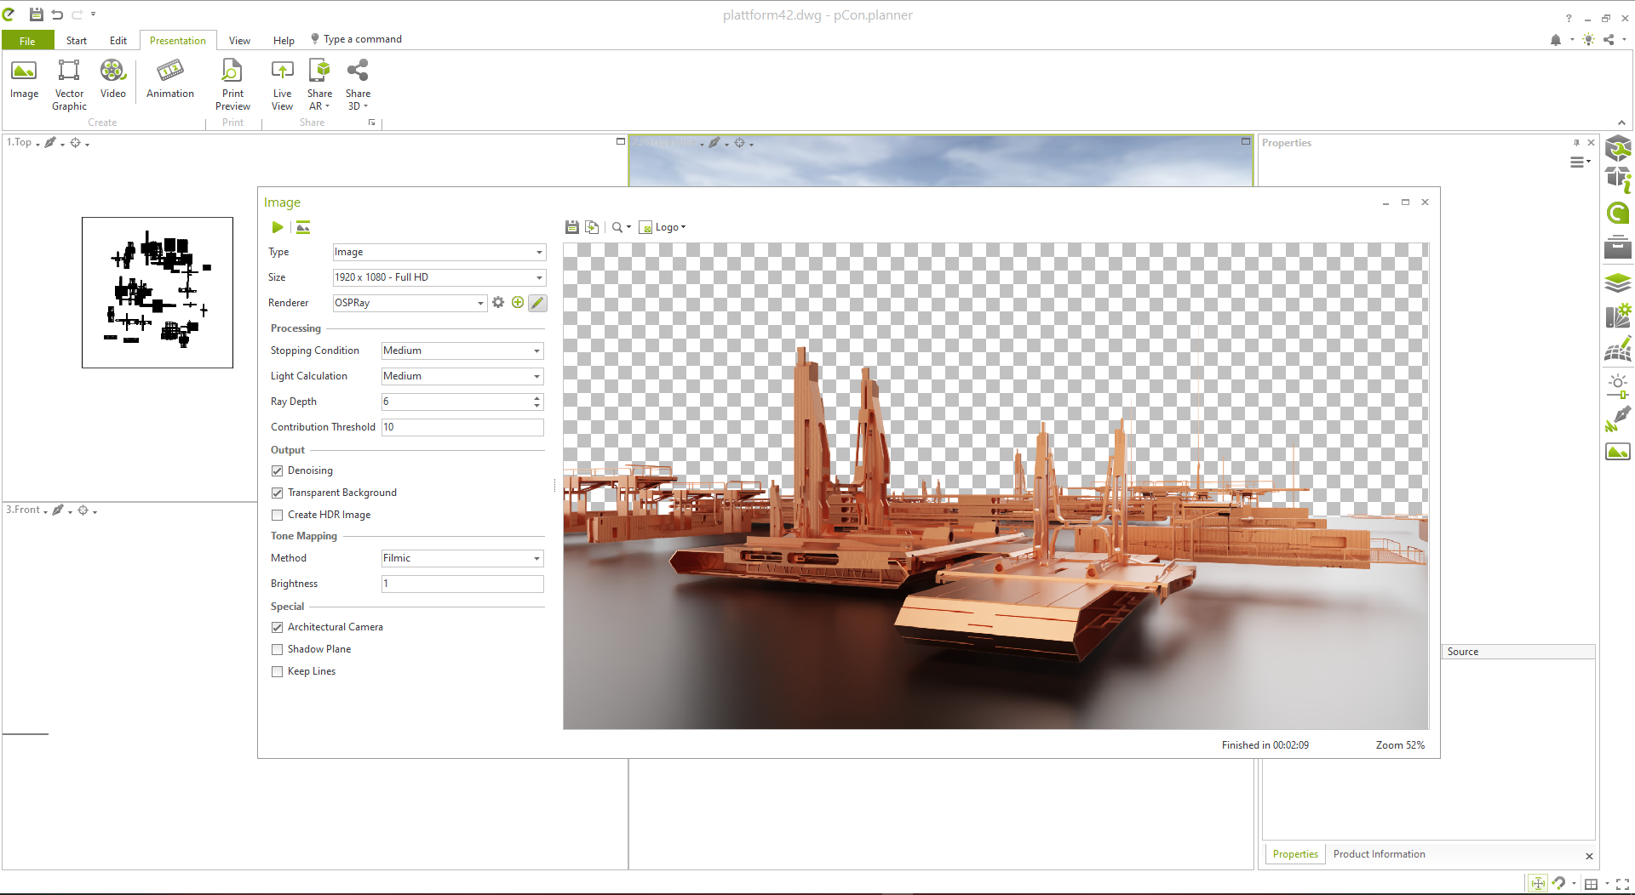Launch the Animation tool
Viewport: 1635px width, 895px height.
tap(170, 79)
